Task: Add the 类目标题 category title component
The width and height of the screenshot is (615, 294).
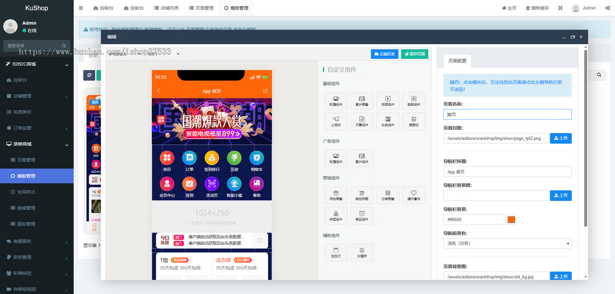Action: pos(362,195)
